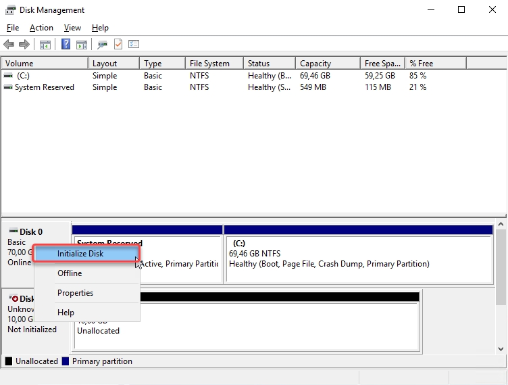Click the Back arrow toolbar icon
The width and height of the screenshot is (508, 385).
coord(9,45)
